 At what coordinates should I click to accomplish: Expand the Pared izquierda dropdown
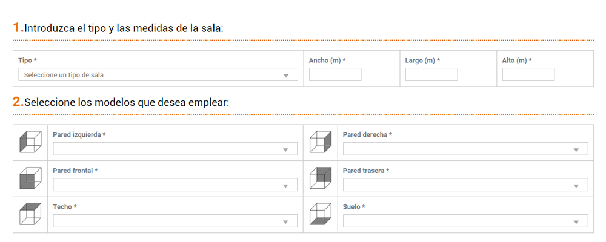[x=175, y=149]
